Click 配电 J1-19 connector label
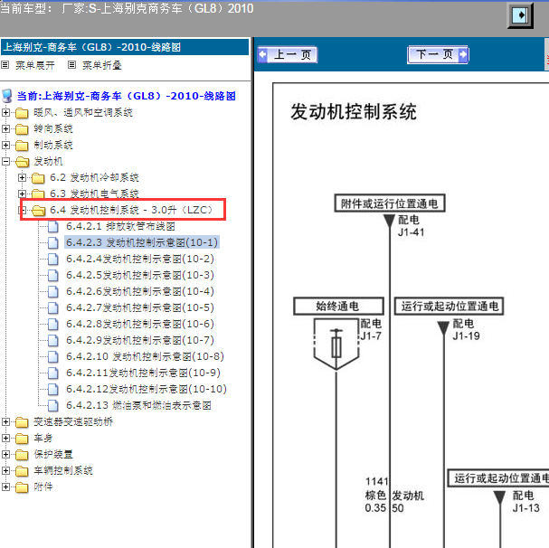The width and height of the screenshot is (549, 548). [x=466, y=329]
